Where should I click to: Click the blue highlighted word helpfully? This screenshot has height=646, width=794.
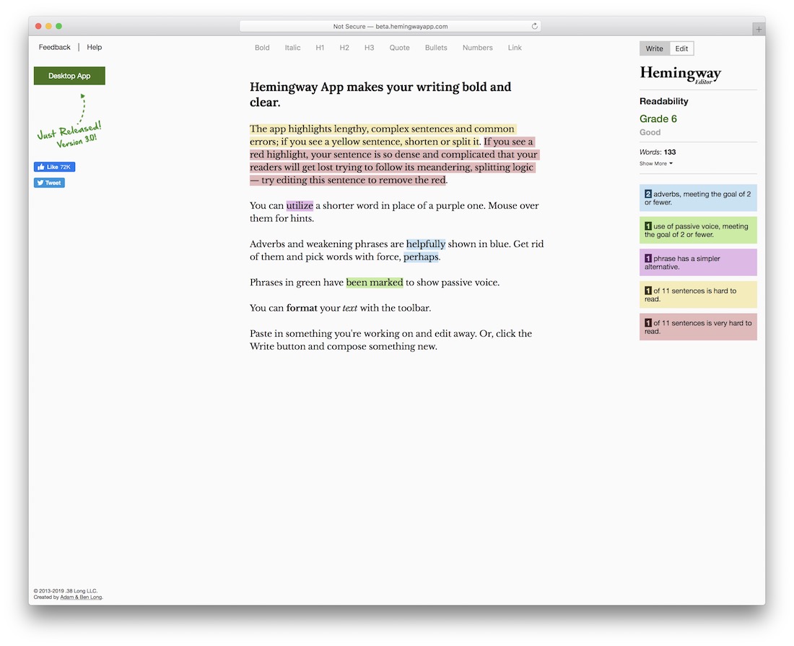426,244
